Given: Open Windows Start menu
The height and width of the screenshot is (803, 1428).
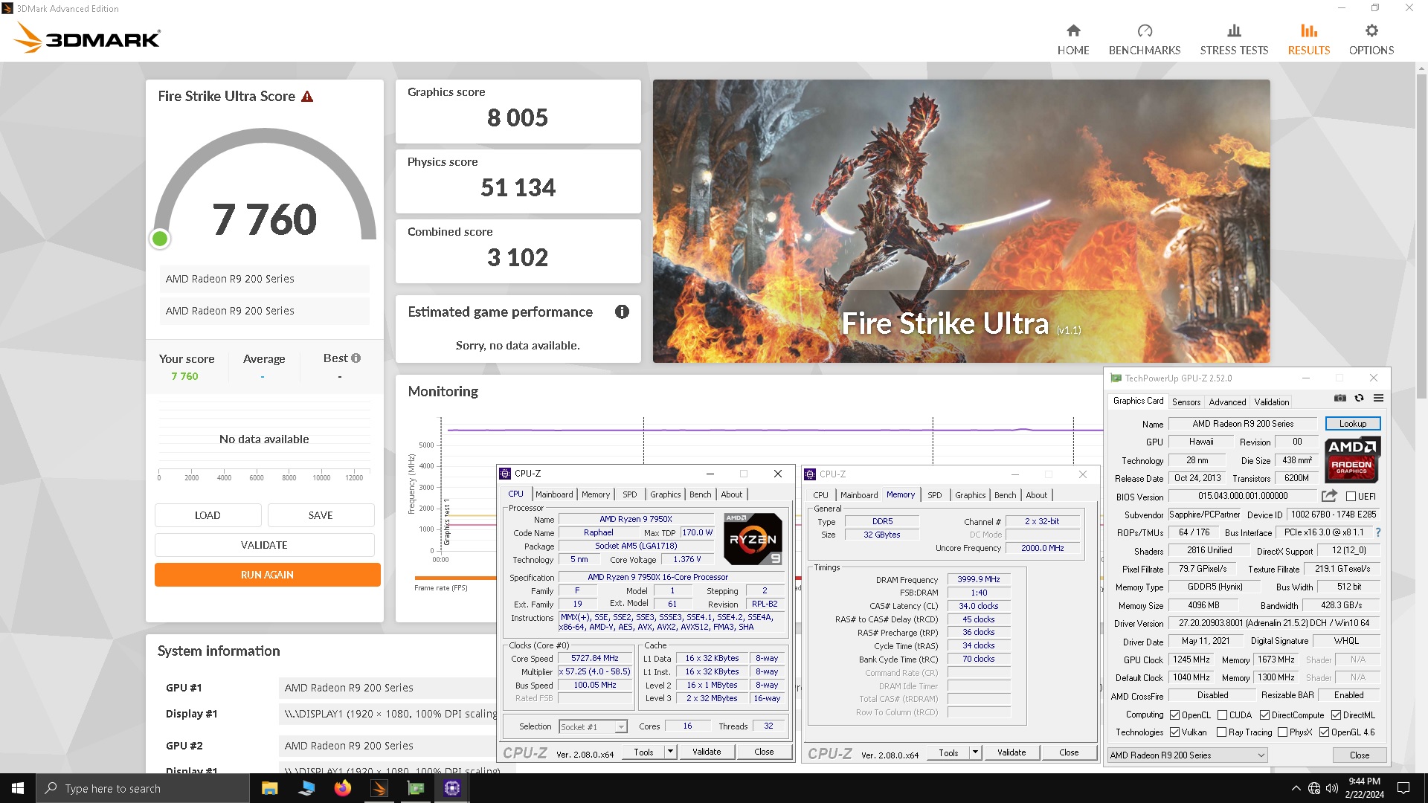Looking at the screenshot, I should pyautogui.click(x=18, y=788).
